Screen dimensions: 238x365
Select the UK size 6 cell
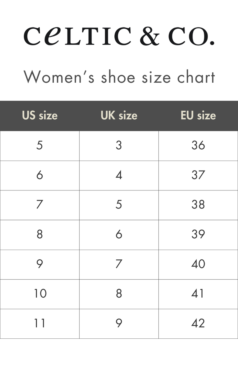click(x=119, y=234)
